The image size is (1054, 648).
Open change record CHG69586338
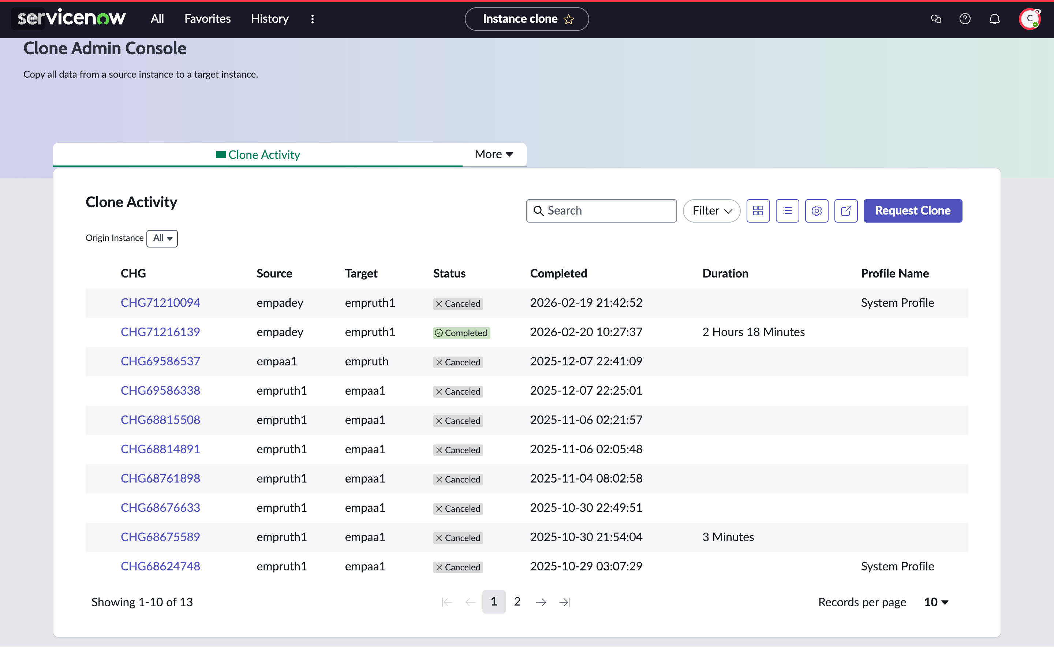(x=160, y=390)
